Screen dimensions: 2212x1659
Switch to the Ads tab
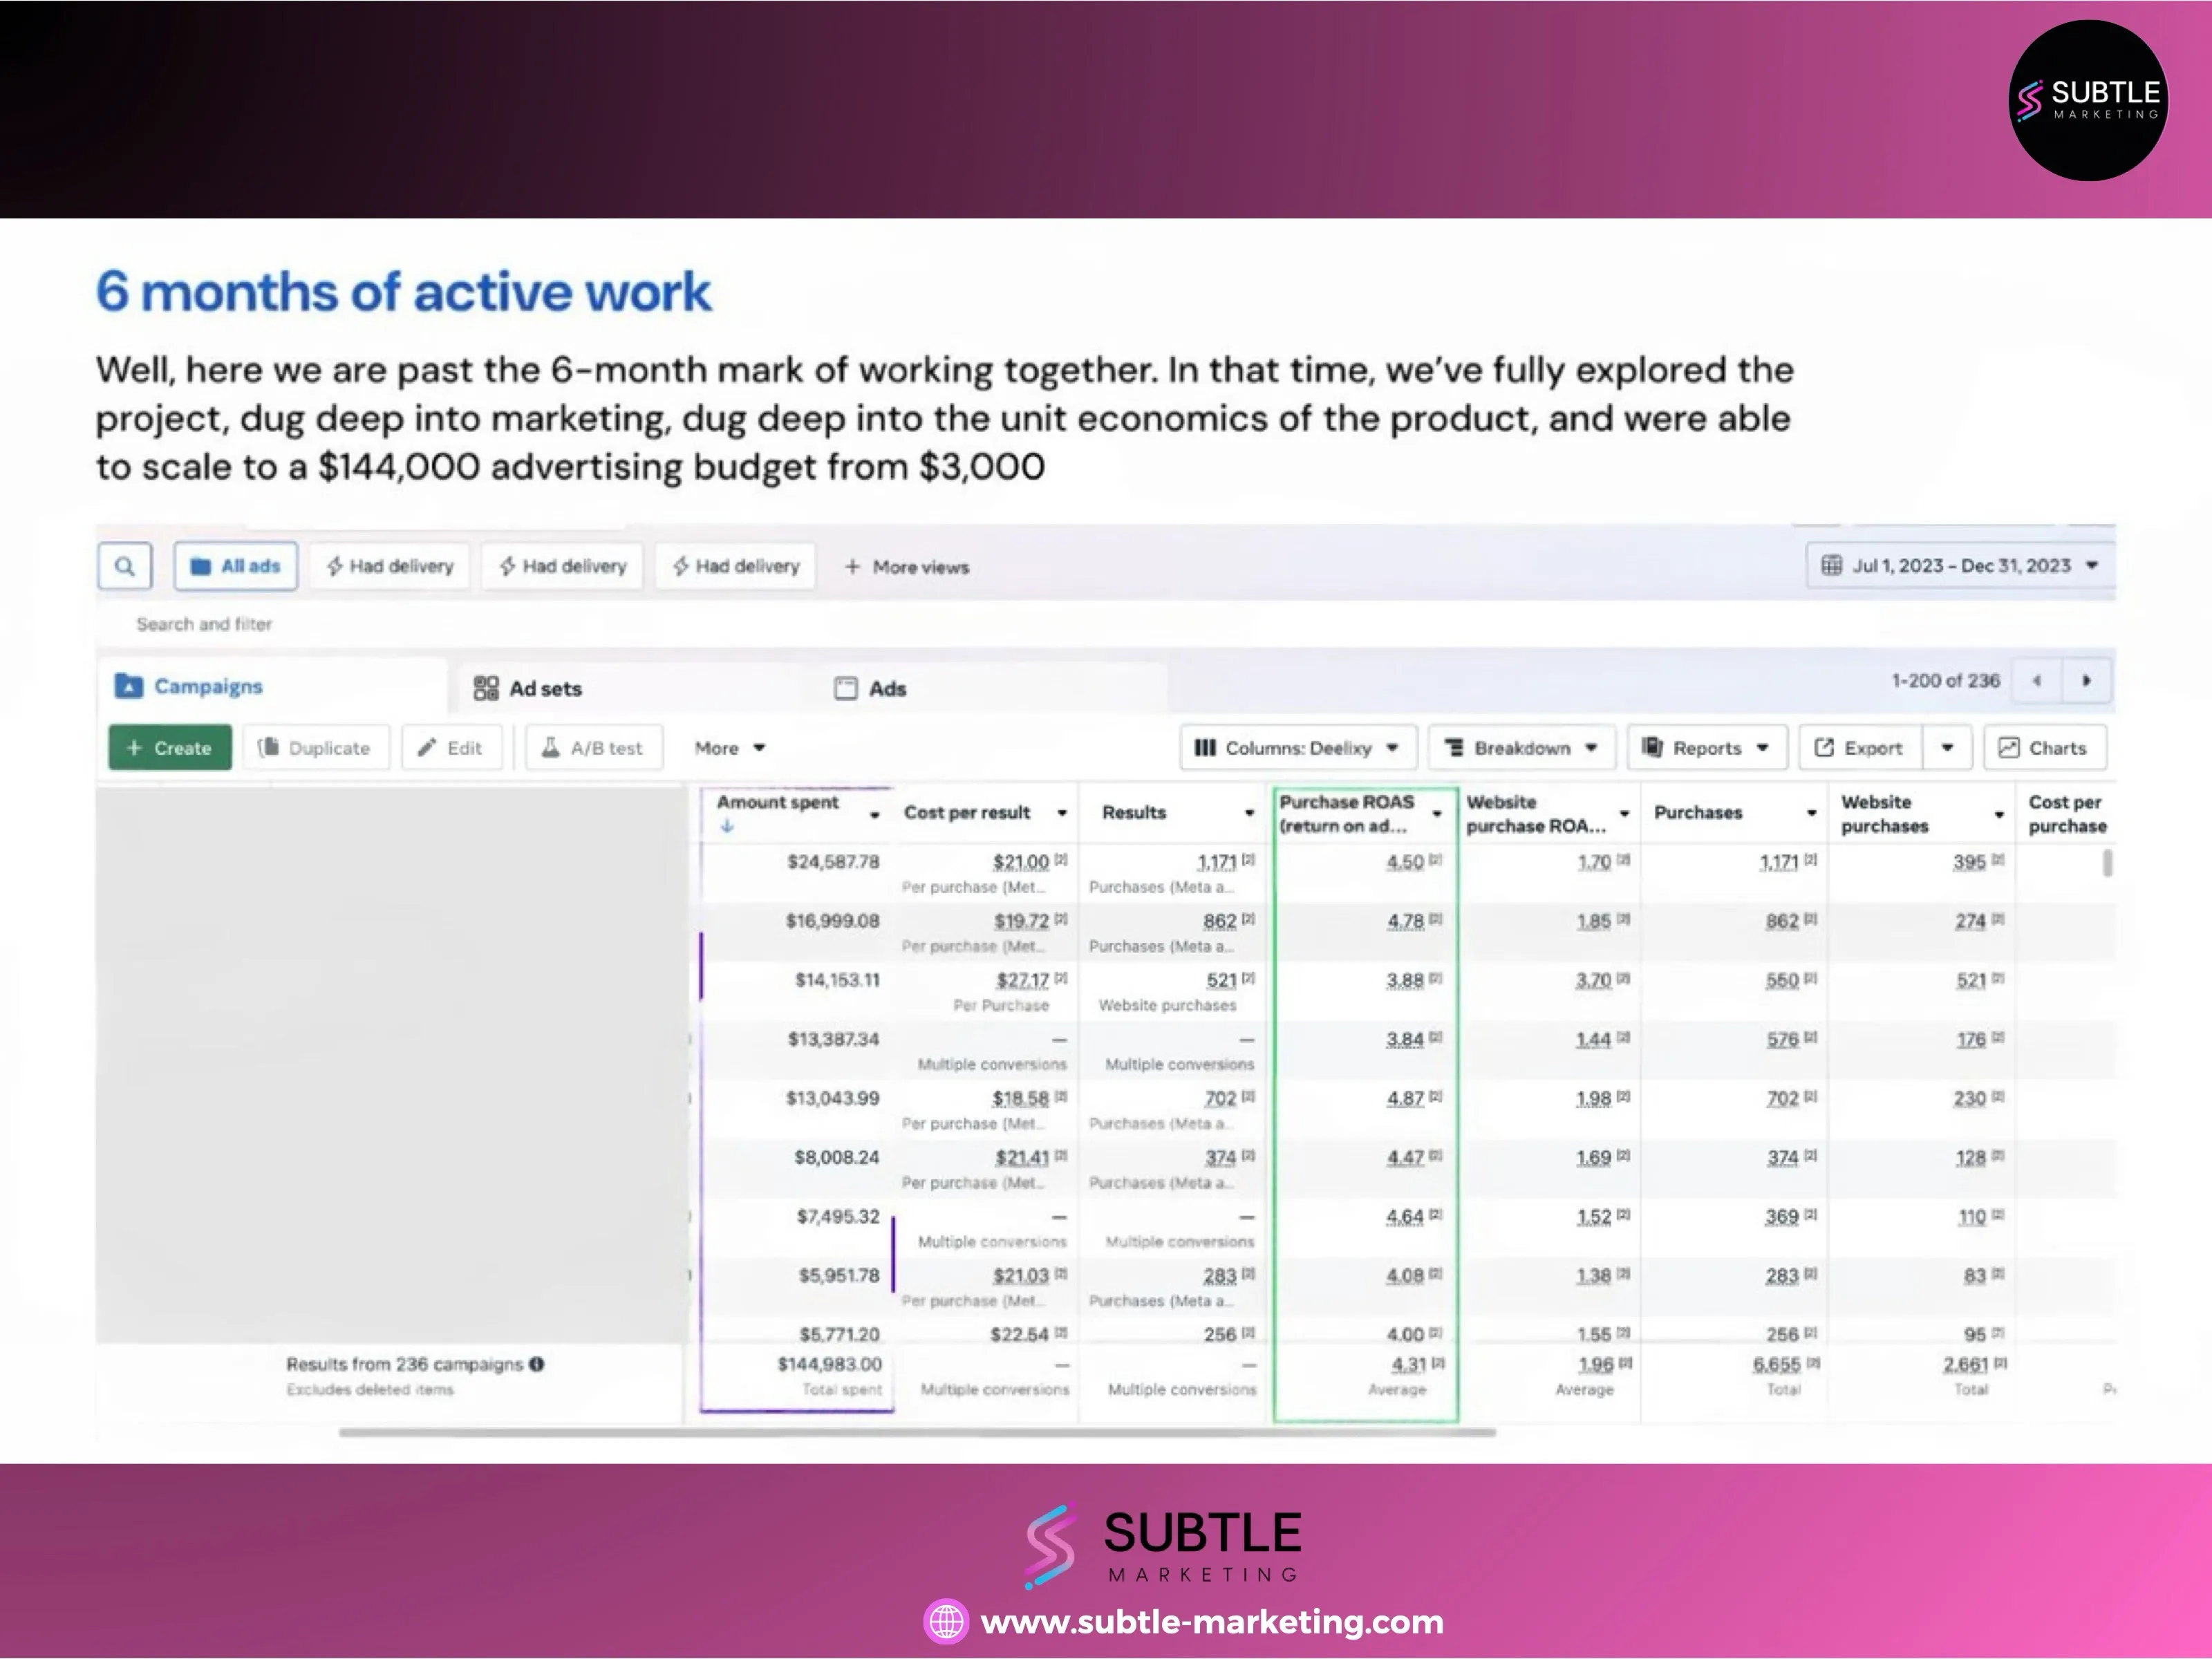click(871, 688)
